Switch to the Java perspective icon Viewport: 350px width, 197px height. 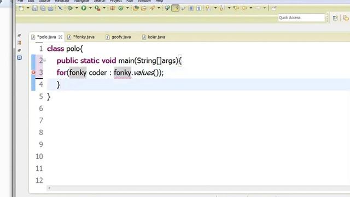[346, 18]
